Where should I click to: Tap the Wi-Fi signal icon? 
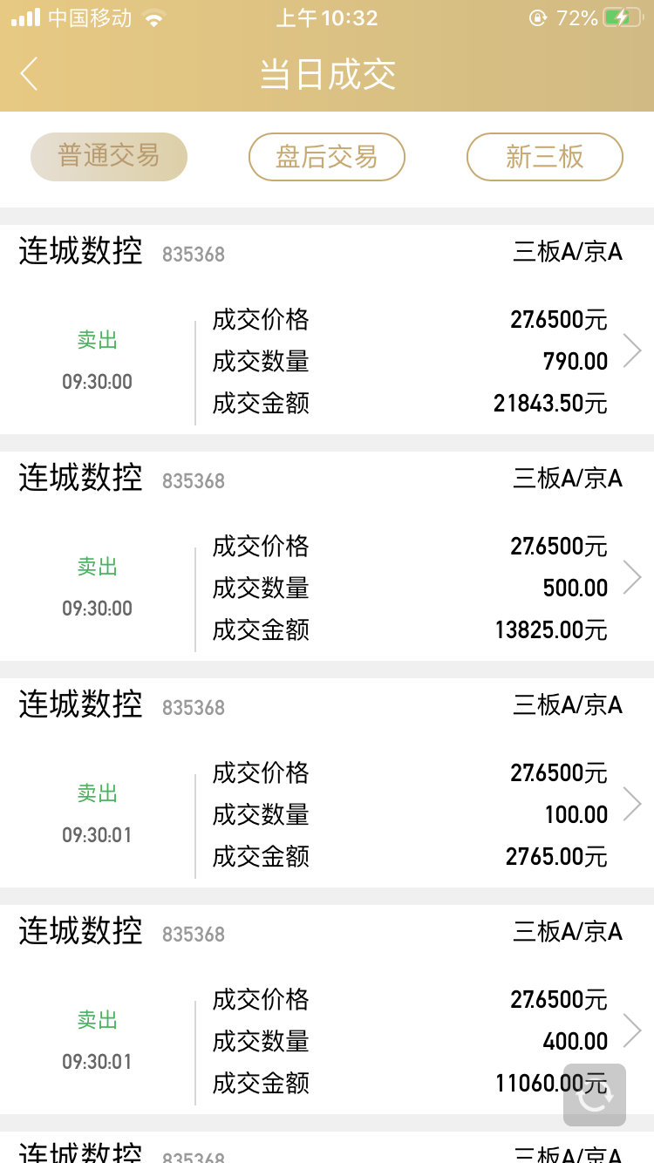pos(154,18)
